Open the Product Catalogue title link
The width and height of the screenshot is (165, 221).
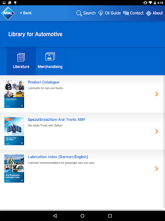pyautogui.click(x=43, y=82)
